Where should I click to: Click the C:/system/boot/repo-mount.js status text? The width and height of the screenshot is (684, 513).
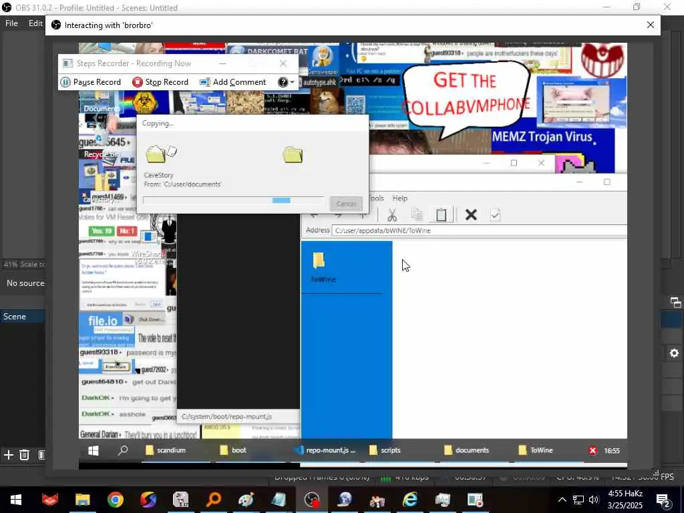pyautogui.click(x=226, y=417)
